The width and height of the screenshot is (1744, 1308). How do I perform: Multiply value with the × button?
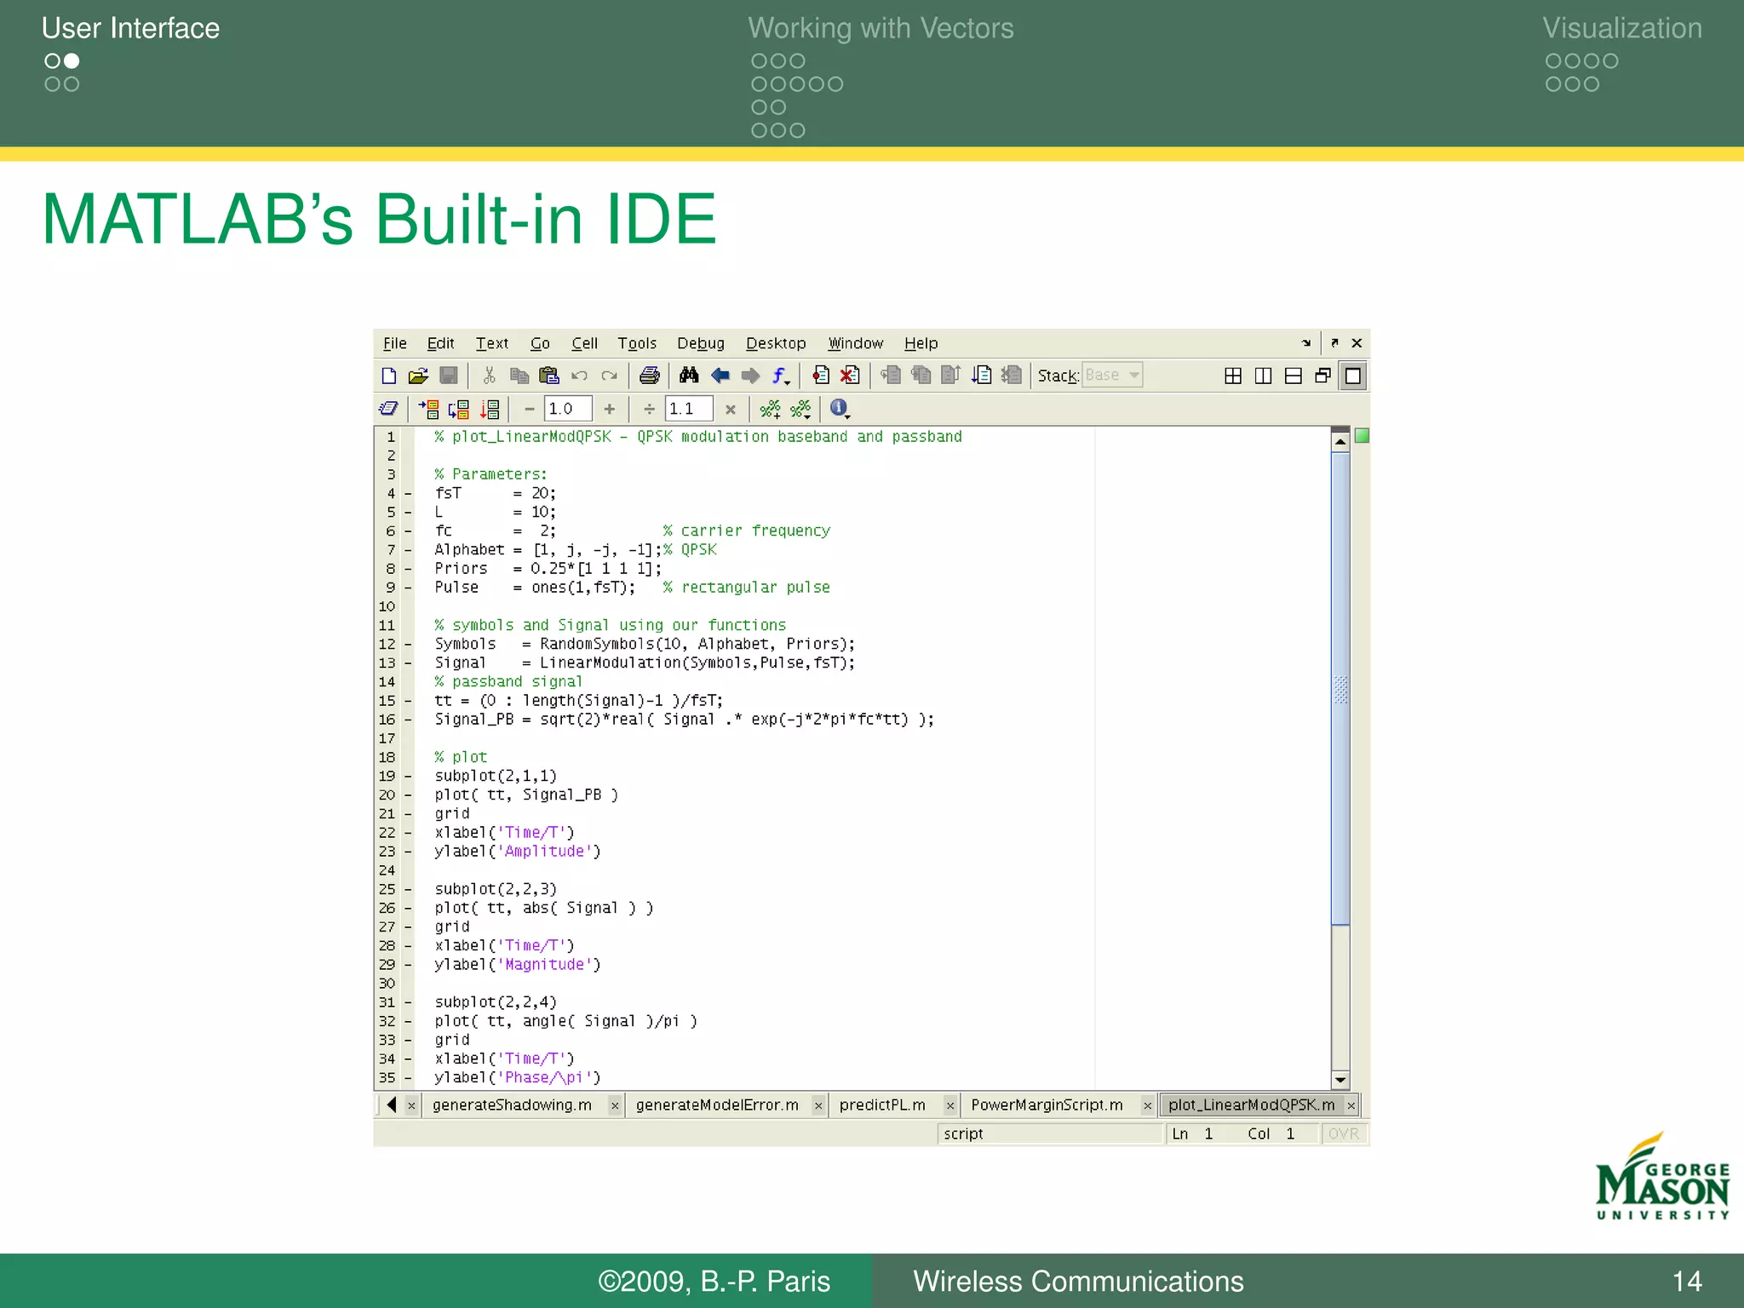click(731, 410)
